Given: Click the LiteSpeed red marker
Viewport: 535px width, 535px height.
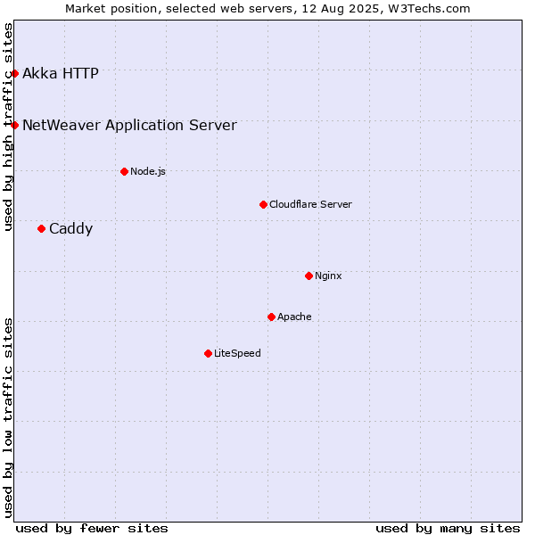Looking at the screenshot, I should tap(208, 353).
